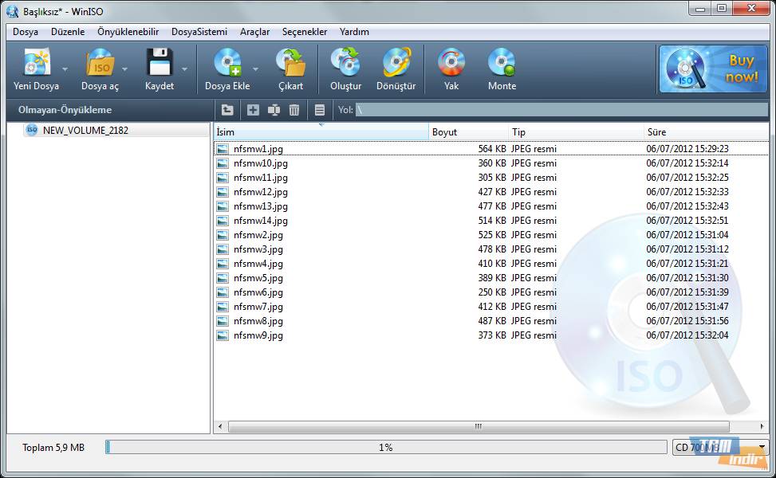Expand the Yeni Dosya dropdown arrow

[65, 69]
